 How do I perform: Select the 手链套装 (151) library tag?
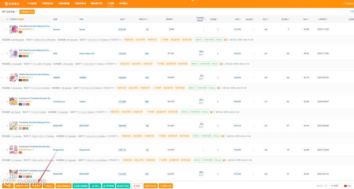coord(27,12)
